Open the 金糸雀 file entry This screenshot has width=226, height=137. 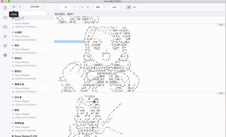coord(32,101)
